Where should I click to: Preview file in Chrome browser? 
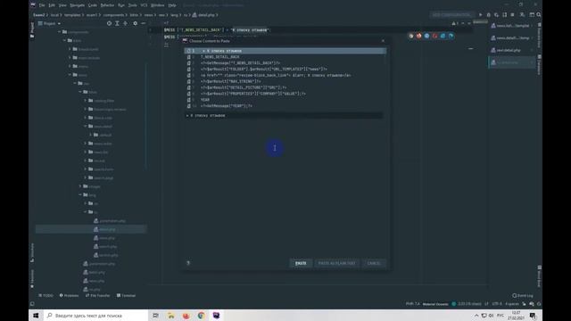[411, 36]
